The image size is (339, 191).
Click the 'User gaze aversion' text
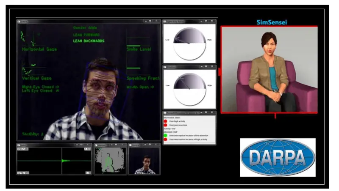[178, 125]
